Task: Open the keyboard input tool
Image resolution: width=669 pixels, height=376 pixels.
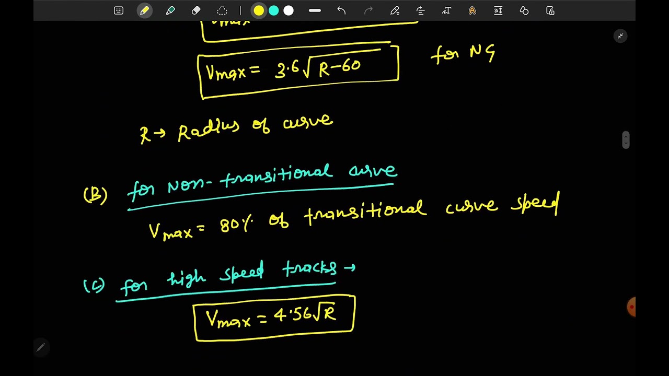Action: click(119, 10)
